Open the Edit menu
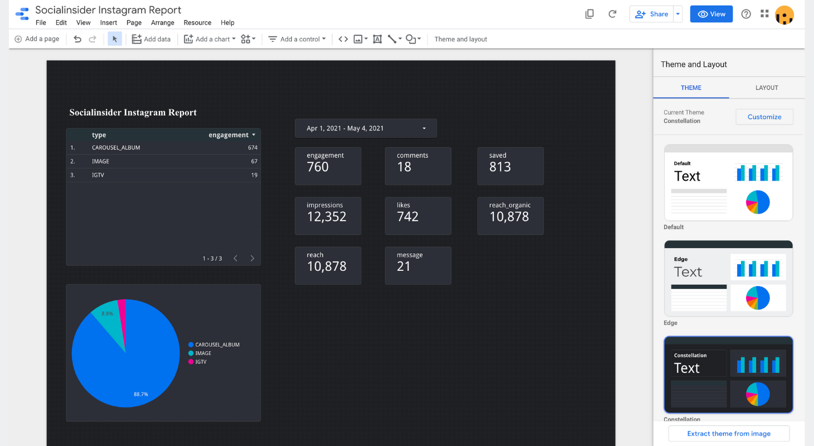 click(x=61, y=23)
